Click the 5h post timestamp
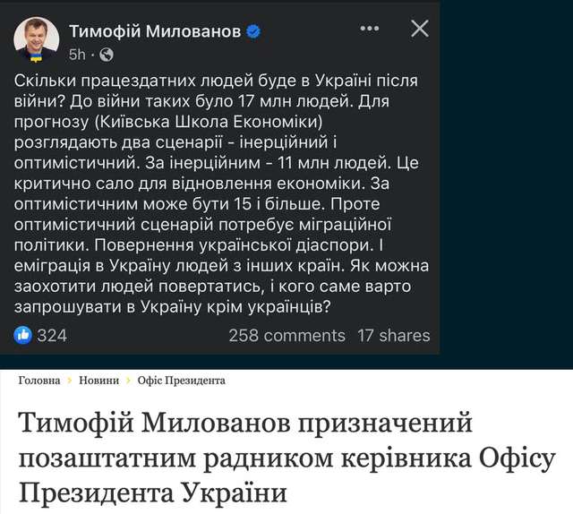Screen dimensions: 573x514 pos(77,54)
